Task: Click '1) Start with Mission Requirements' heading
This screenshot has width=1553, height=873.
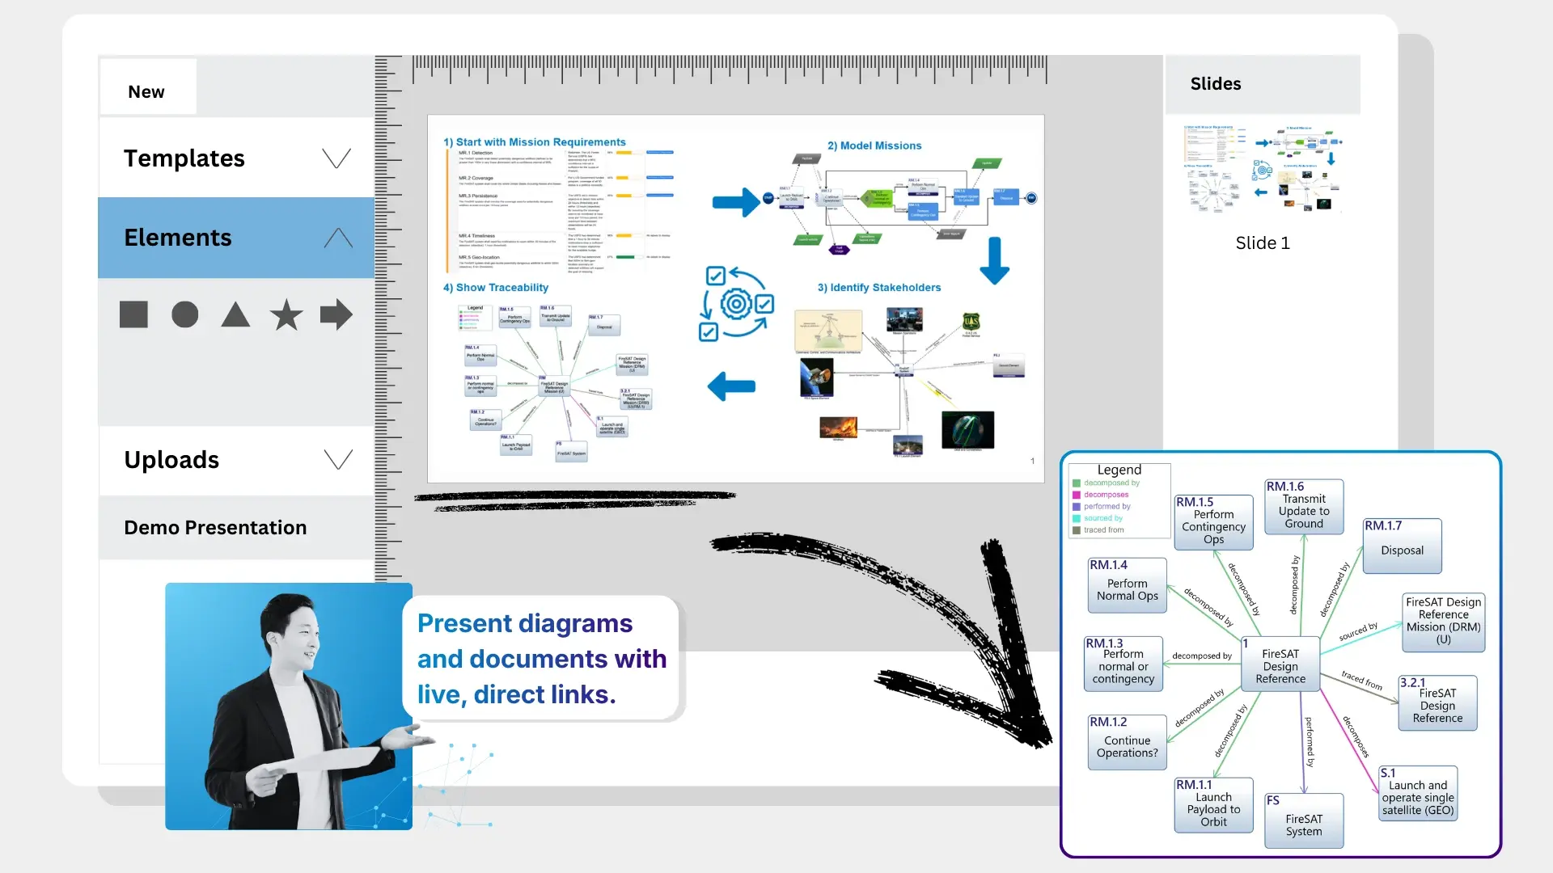Action: tap(535, 141)
